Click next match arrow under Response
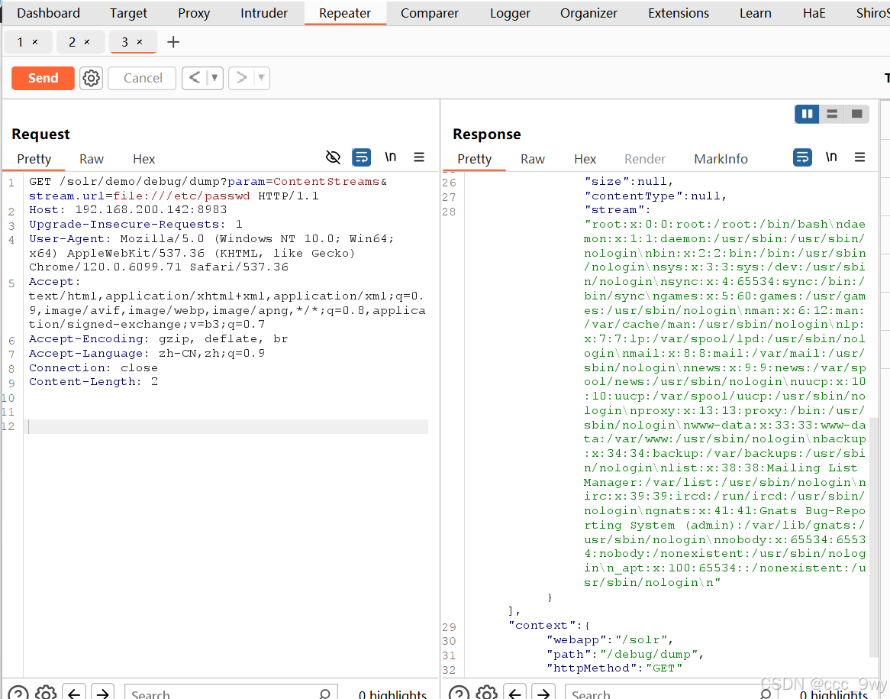The height and width of the screenshot is (699, 890). tap(543, 694)
